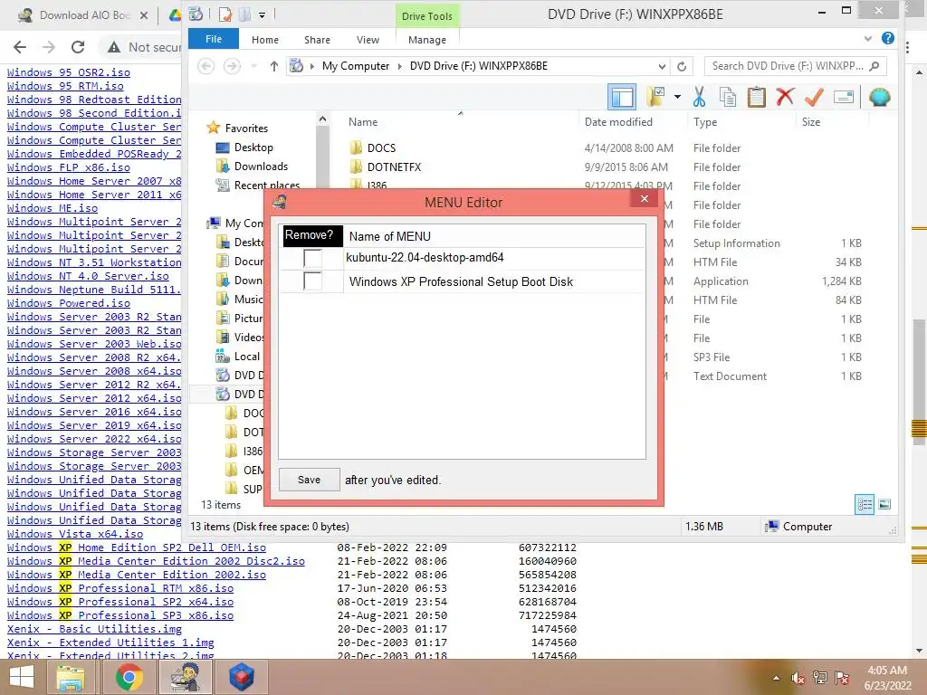Show hidden tray icons arrow
The width and height of the screenshot is (927, 695).
(776, 679)
